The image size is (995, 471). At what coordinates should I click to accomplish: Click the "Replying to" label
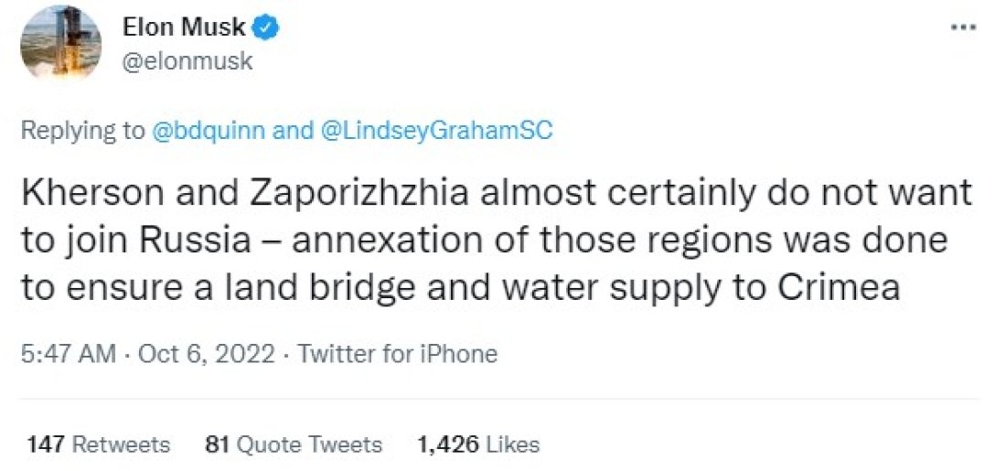[x=82, y=131]
